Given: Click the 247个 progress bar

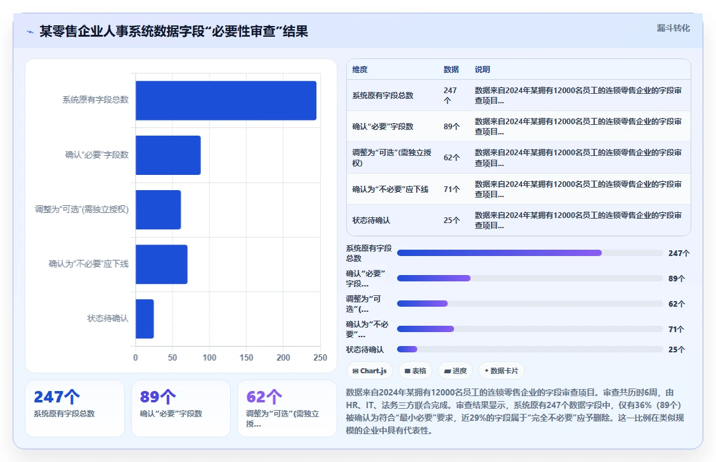Looking at the screenshot, I should [530, 253].
